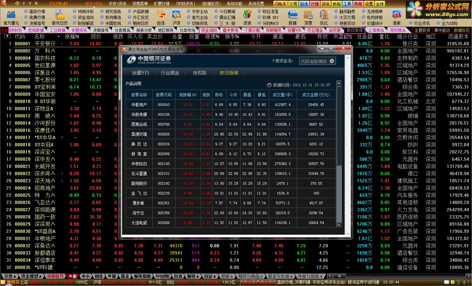Select the 观察员 label in status bar
Viewport: 472px width, 286px height.
pyautogui.click(x=13, y=282)
